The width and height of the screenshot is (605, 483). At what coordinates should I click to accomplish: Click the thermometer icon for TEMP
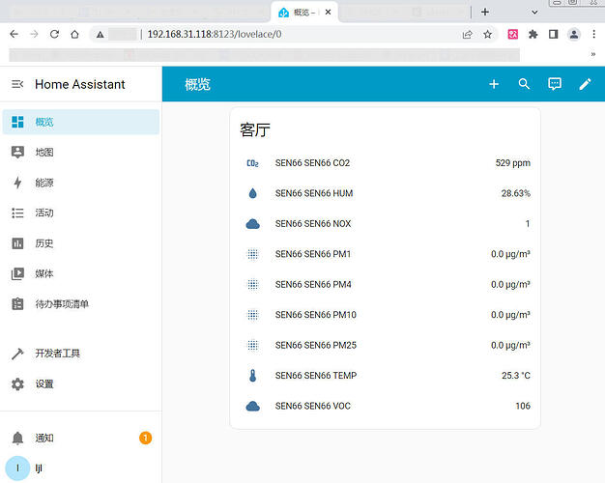pos(253,376)
